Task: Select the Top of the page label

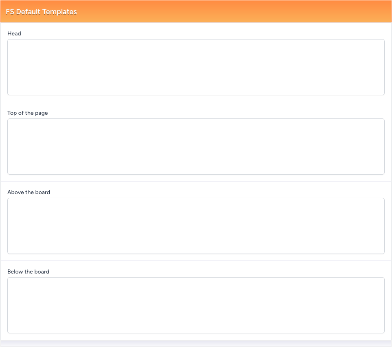Action: point(28,113)
